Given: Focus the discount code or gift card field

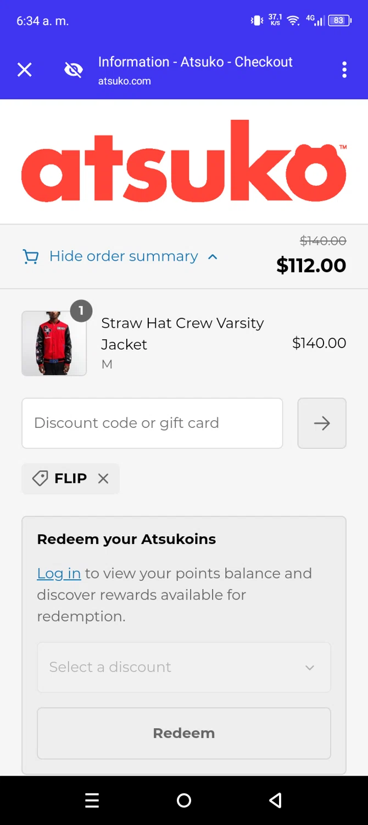Looking at the screenshot, I should tap(152, 423).
